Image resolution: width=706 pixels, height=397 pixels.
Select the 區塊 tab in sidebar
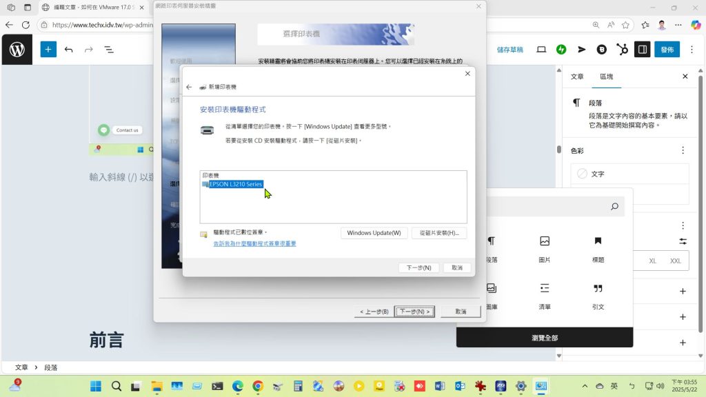pyautogui.click(x=606, y=77)
